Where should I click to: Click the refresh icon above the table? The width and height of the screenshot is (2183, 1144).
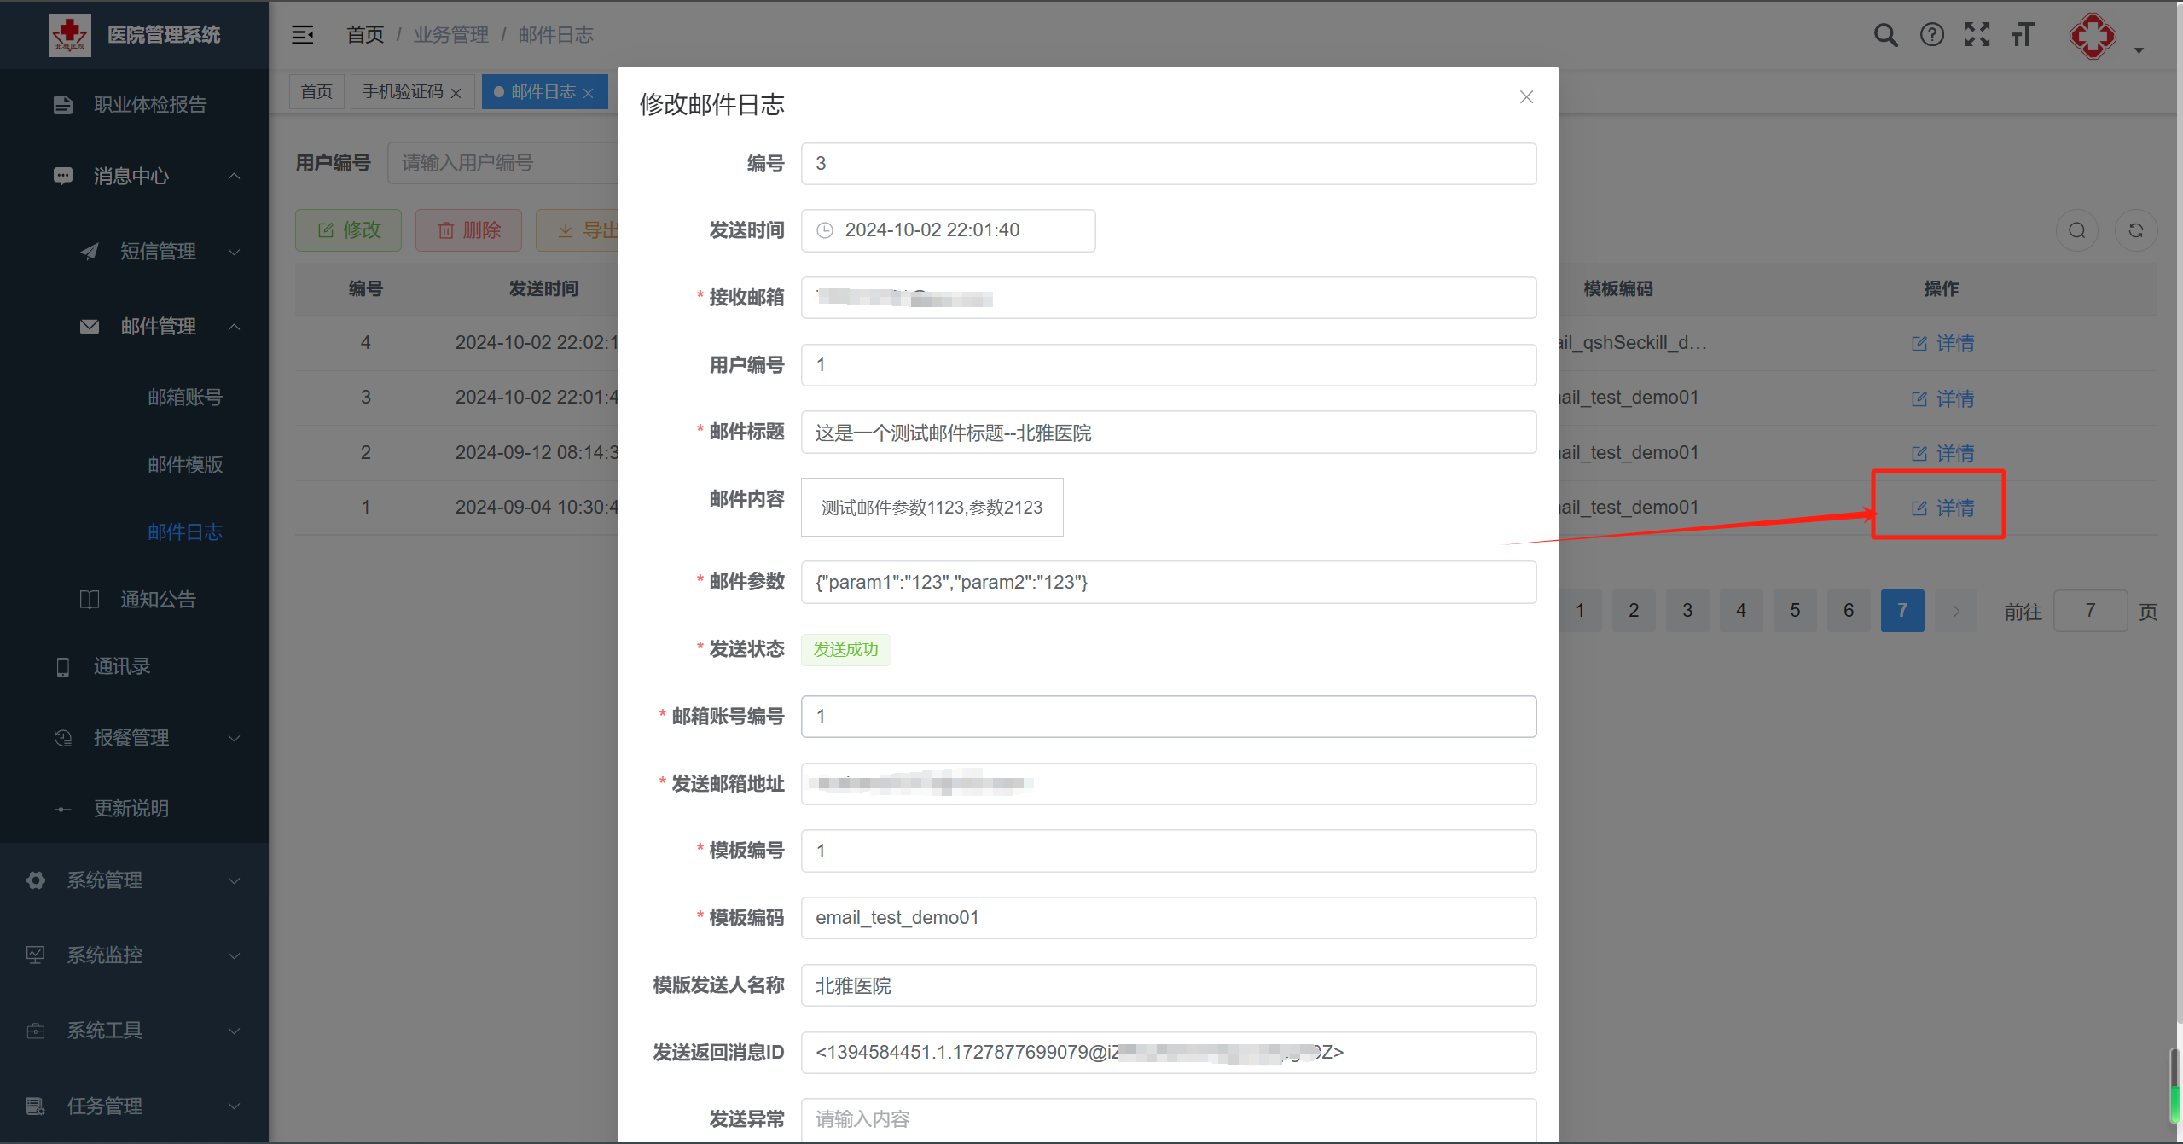[2135, 230]
